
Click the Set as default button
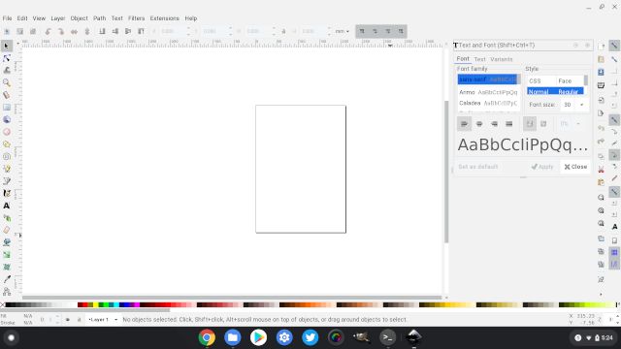coord(478,167)
